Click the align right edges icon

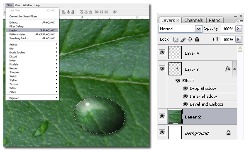click(73, 12)
